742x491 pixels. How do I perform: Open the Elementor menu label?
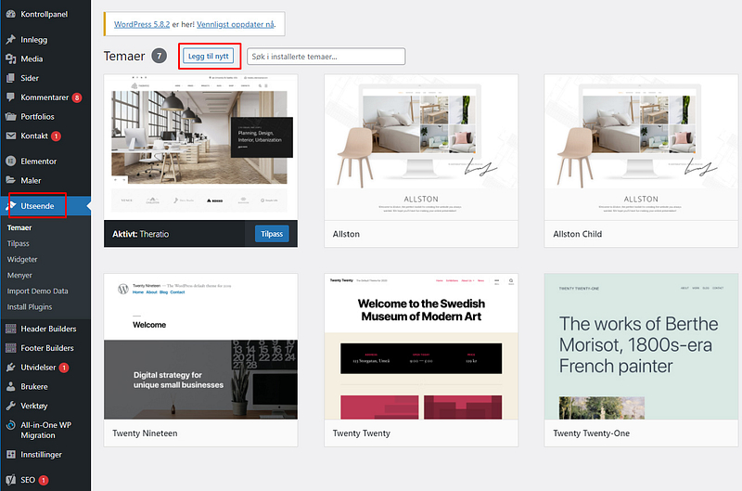tap(38, 161)
